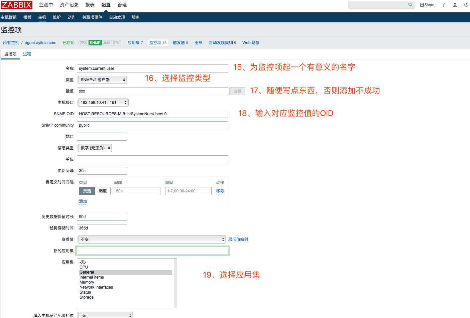Go to 动作 submenu
The height and width of the screenshot is (318, 470).
point(72,17)
